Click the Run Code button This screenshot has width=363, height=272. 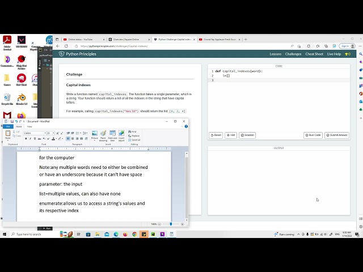click(313, 135)
